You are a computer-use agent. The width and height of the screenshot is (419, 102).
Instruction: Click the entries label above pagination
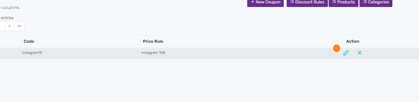click(7, 18)
